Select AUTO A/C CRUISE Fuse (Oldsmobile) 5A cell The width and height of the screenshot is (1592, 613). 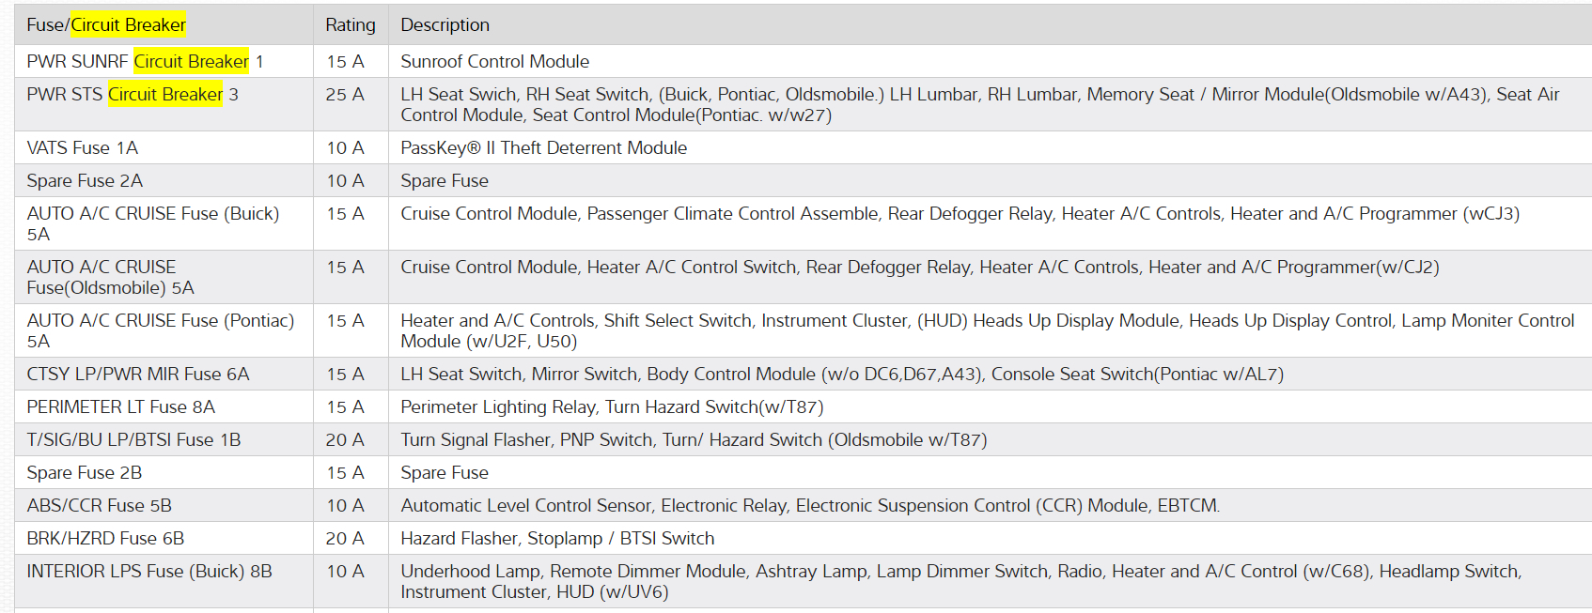pyautogui.click(x=110, y=277)
